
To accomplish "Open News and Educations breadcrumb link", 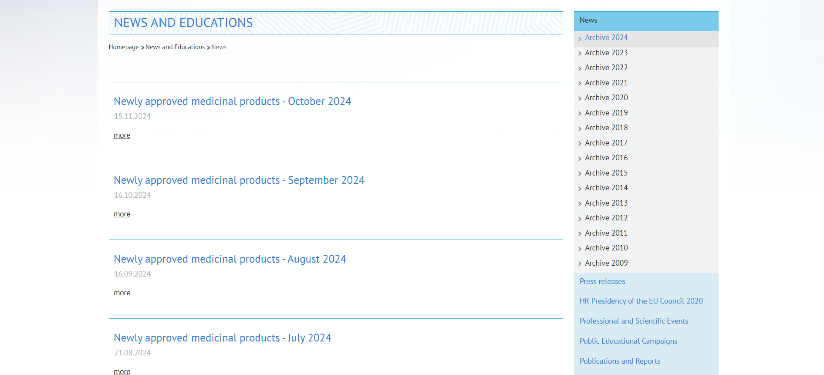I will pos(175,47).
